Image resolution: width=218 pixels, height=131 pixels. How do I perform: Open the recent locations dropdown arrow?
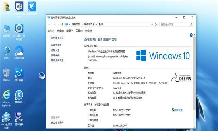click(58, 24)
